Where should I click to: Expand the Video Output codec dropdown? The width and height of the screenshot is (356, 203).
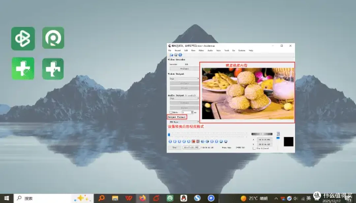(184, 79)
